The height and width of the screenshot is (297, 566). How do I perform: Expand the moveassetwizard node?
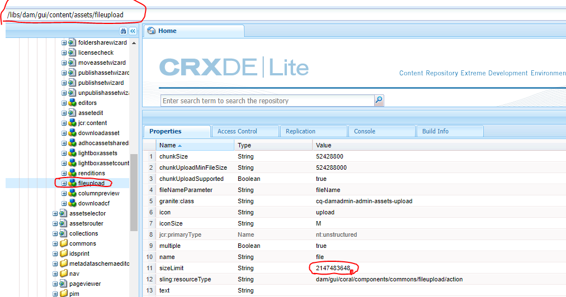64,63
